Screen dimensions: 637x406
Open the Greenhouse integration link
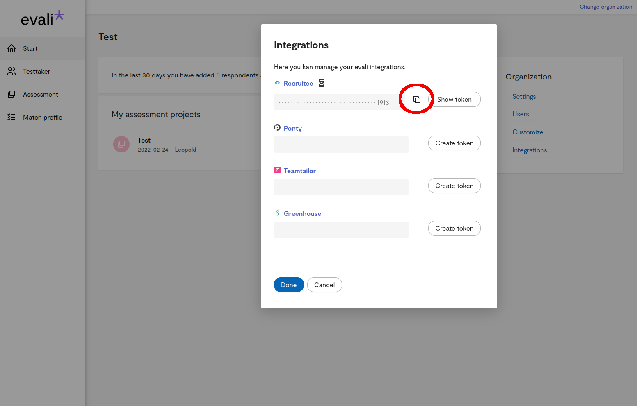pos(302,213)
